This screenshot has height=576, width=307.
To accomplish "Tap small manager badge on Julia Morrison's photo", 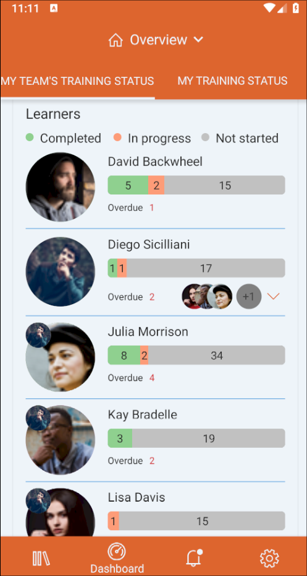I will point(38,335).
